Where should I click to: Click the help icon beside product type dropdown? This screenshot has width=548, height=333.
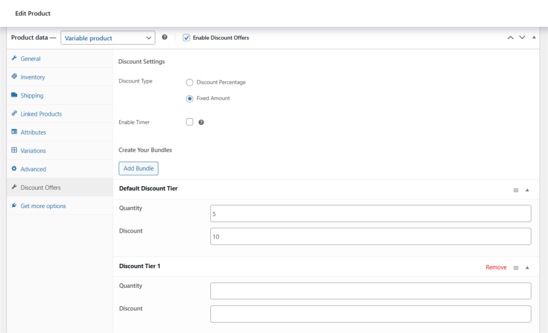coord(165,37)
